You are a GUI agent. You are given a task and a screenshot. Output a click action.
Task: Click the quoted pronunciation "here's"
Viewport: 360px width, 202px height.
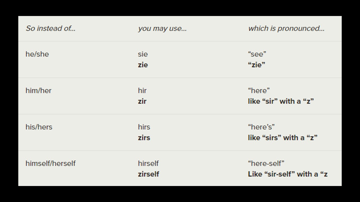tap(261, 127)
